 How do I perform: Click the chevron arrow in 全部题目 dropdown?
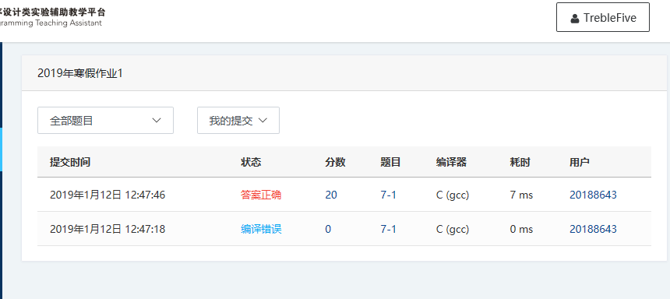tap(157, 121)
